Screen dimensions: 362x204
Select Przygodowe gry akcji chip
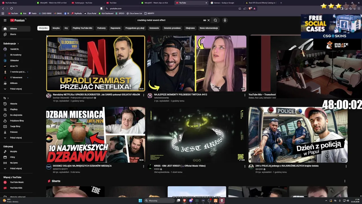pos(135,28)
